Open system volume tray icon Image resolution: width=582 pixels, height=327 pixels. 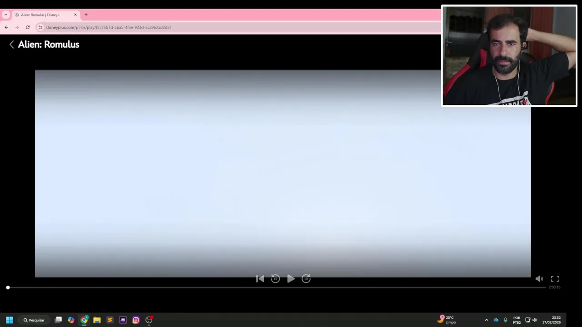pyautogui.click(x=534, y=320)
